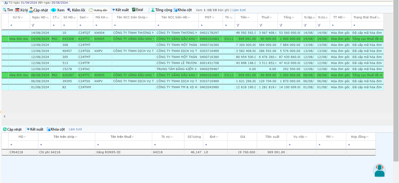The height and width of the screenshot is (183, 399).
Task: Open the Ngày HĐ column filter
Action: [33, 25]
